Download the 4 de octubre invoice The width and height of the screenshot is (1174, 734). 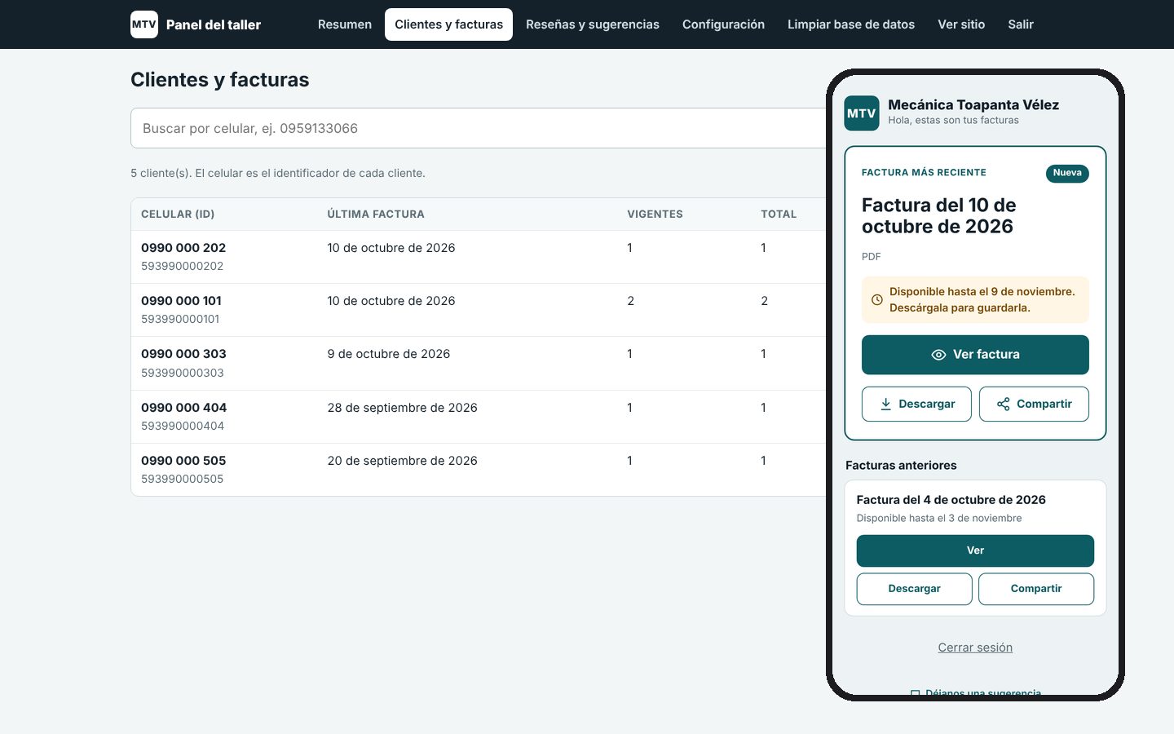click(915, 589)
